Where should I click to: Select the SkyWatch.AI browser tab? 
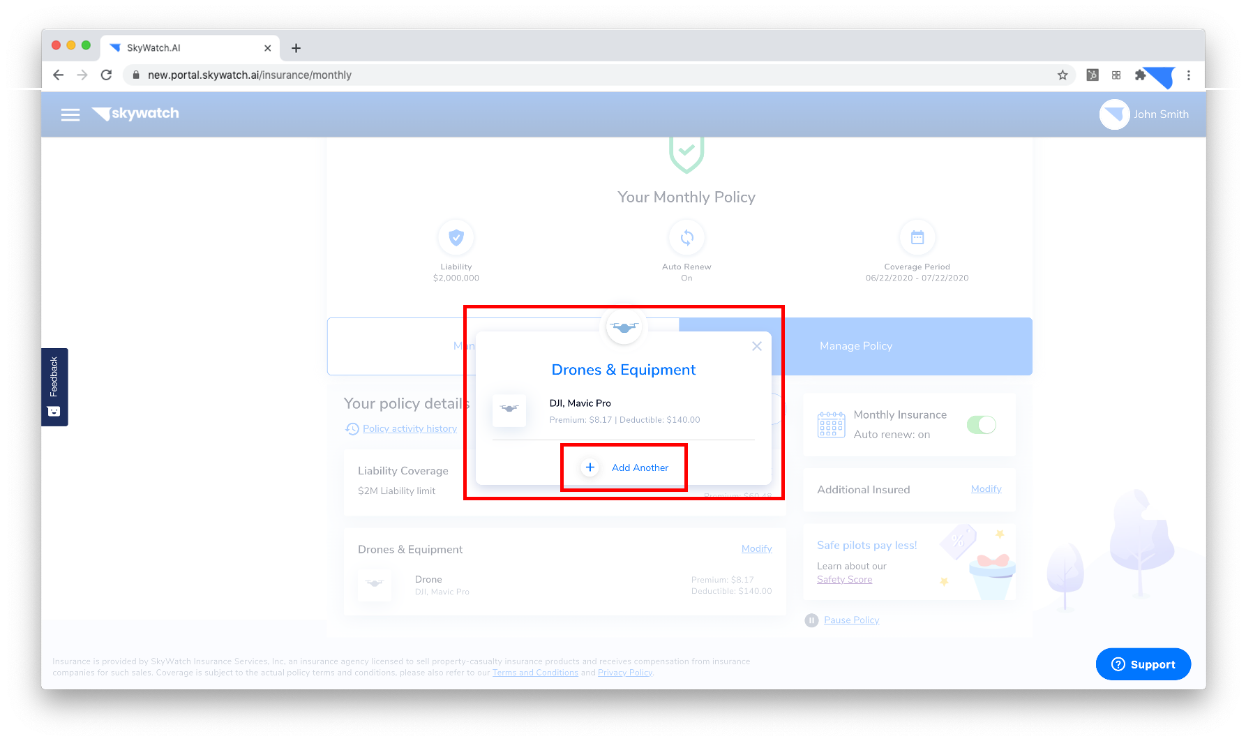(x=190, y=48)
